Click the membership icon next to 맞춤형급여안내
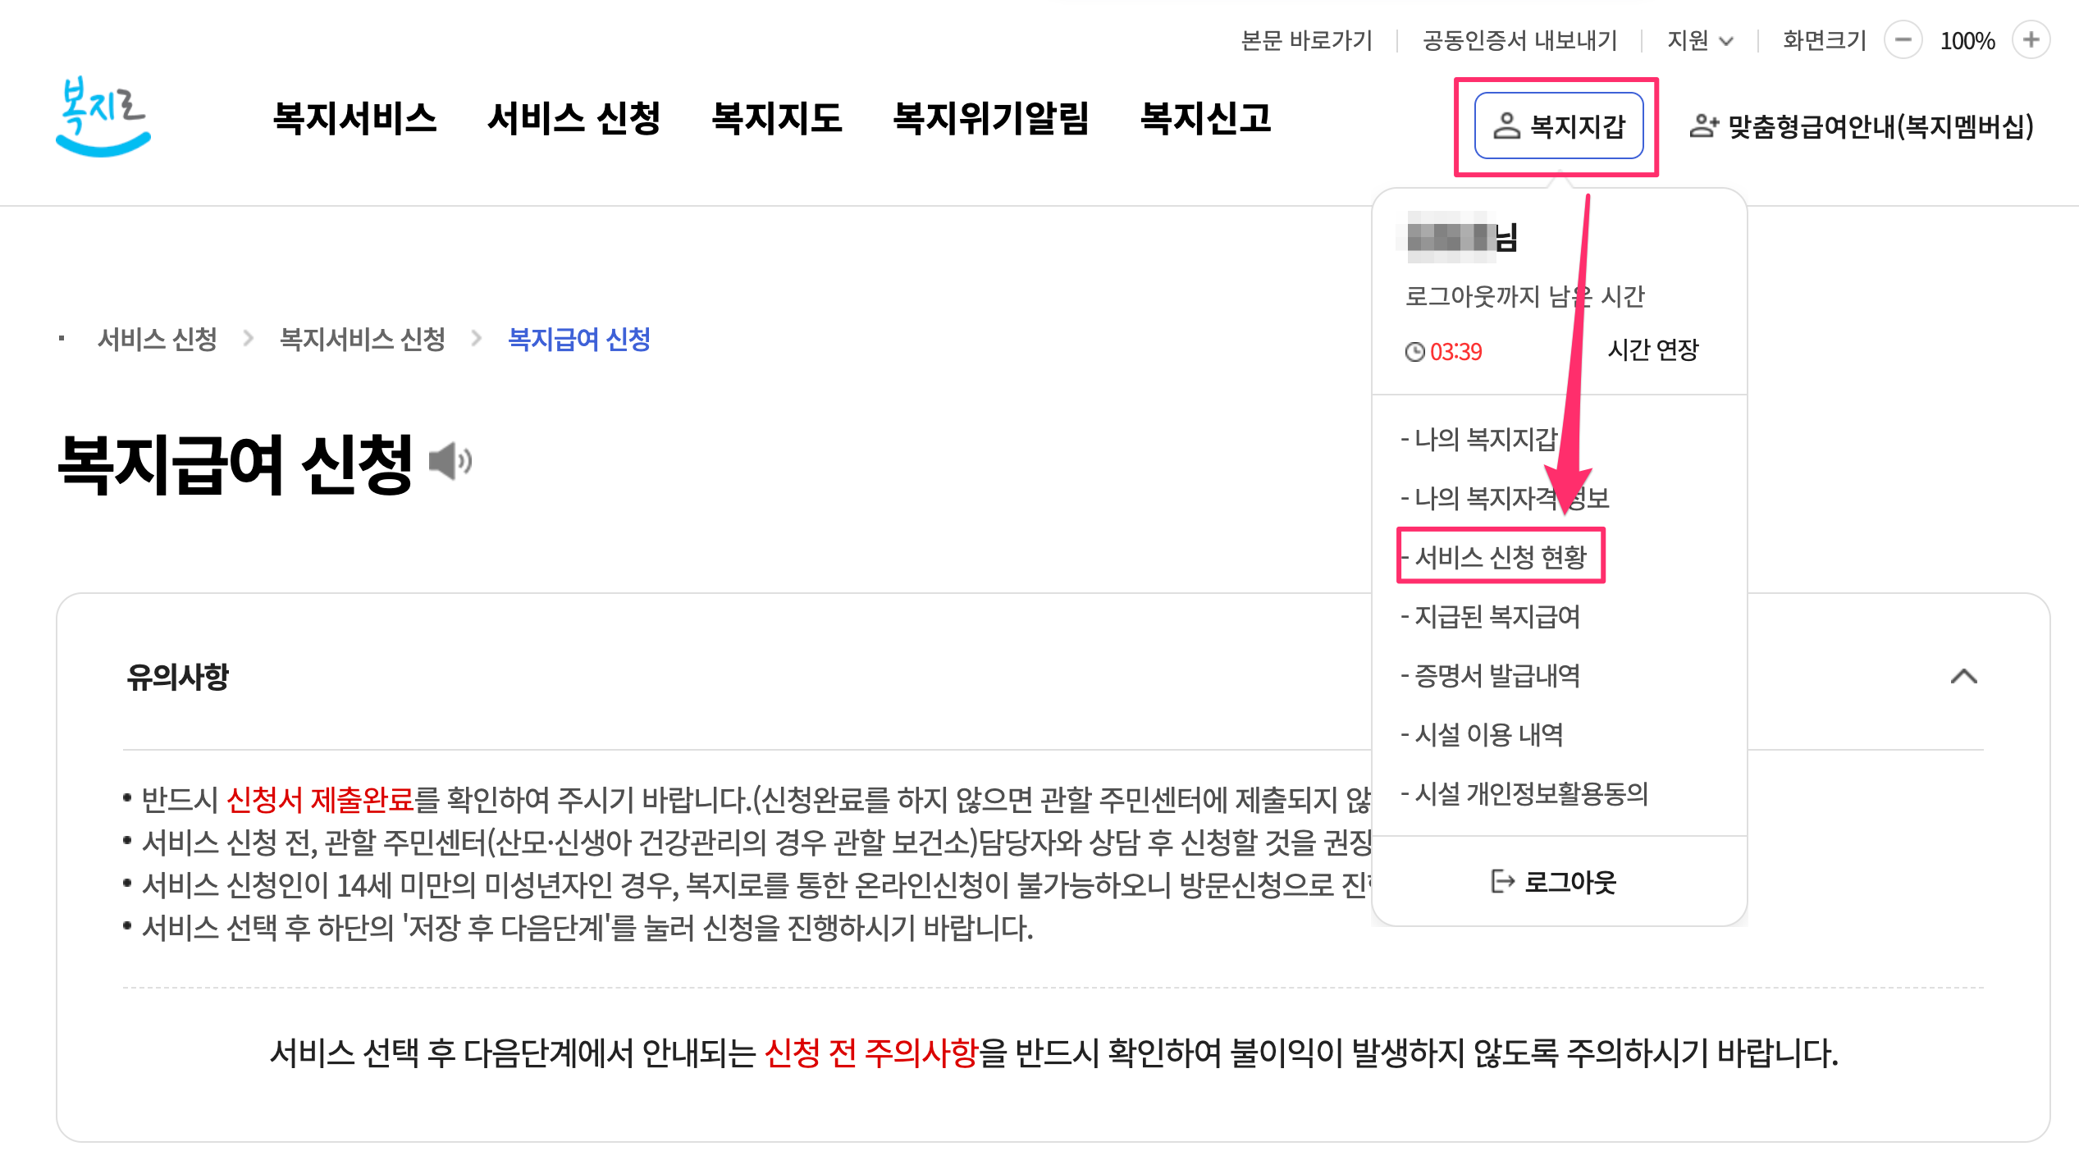 point(1704,126)
